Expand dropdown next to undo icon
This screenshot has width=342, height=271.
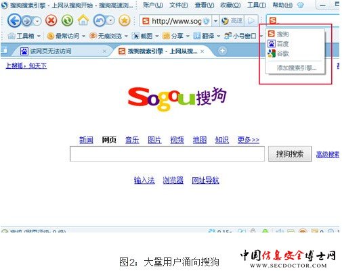point(110,21)
